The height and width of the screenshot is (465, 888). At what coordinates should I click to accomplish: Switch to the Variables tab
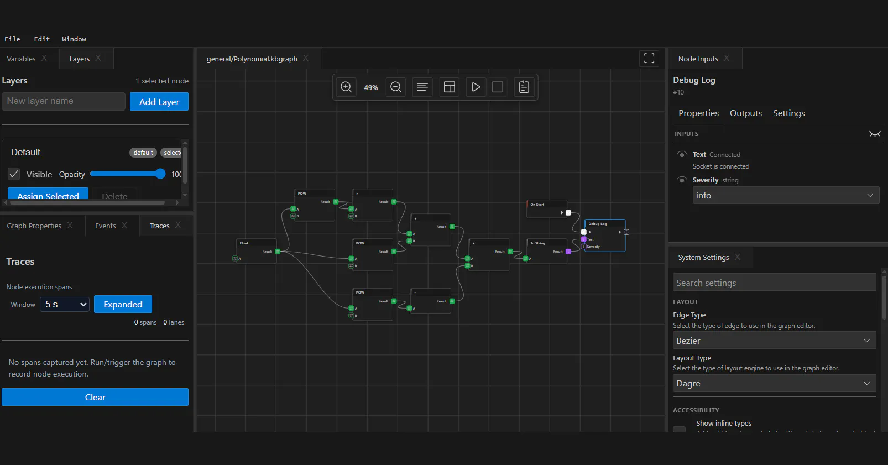point(21,59)
